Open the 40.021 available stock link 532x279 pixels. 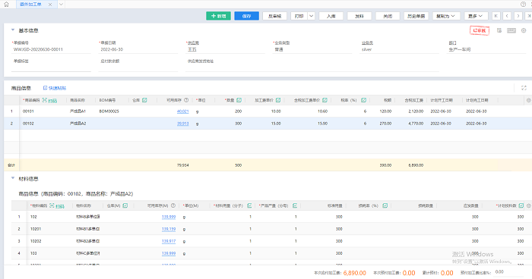(182, 111)
